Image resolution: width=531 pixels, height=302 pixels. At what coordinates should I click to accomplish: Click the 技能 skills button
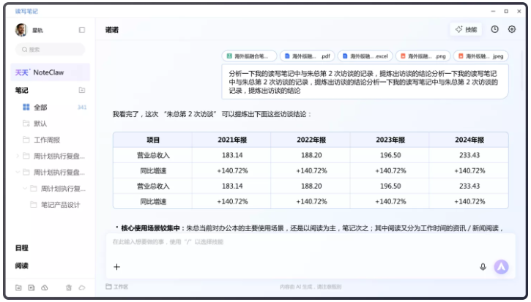tap(467, 29)
